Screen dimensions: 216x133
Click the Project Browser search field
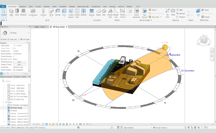[x=15, y=81]
